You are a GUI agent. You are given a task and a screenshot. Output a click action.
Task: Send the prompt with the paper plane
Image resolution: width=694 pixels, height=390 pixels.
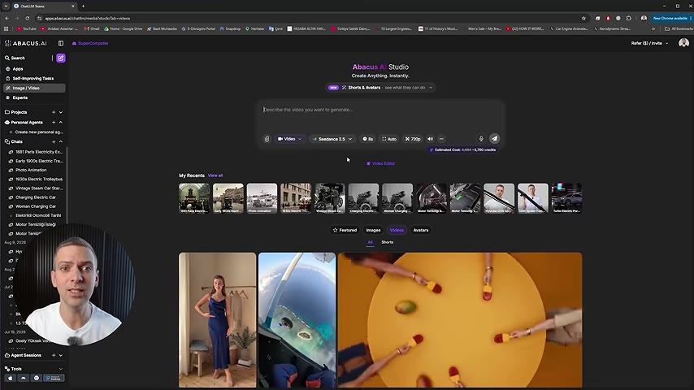(x=494, y=139)
